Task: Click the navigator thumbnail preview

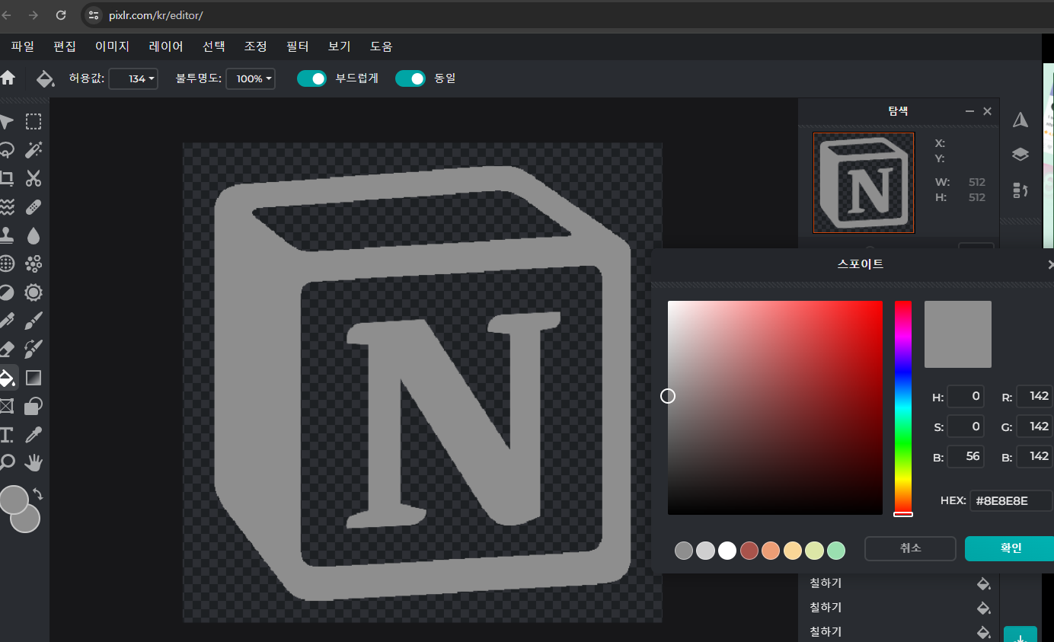Action: 864,183
